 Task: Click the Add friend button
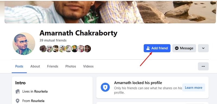tap(157, 48)
